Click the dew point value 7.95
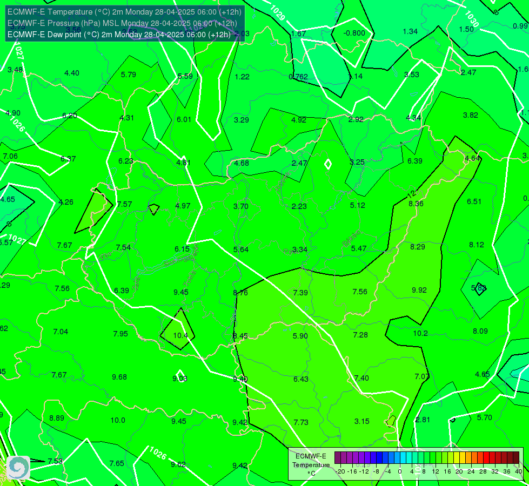Screen dimensions: 529x486 coord(120,334)
